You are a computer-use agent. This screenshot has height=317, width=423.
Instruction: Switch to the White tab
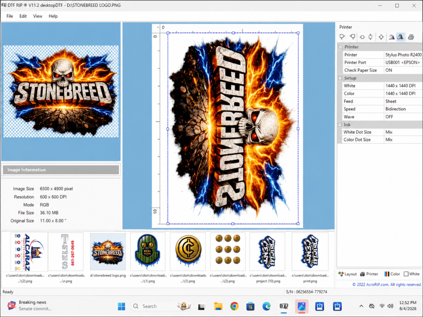click(412, 274)
